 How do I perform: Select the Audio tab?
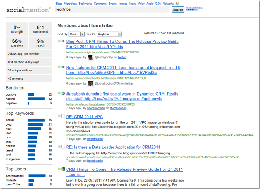[150, 4]
